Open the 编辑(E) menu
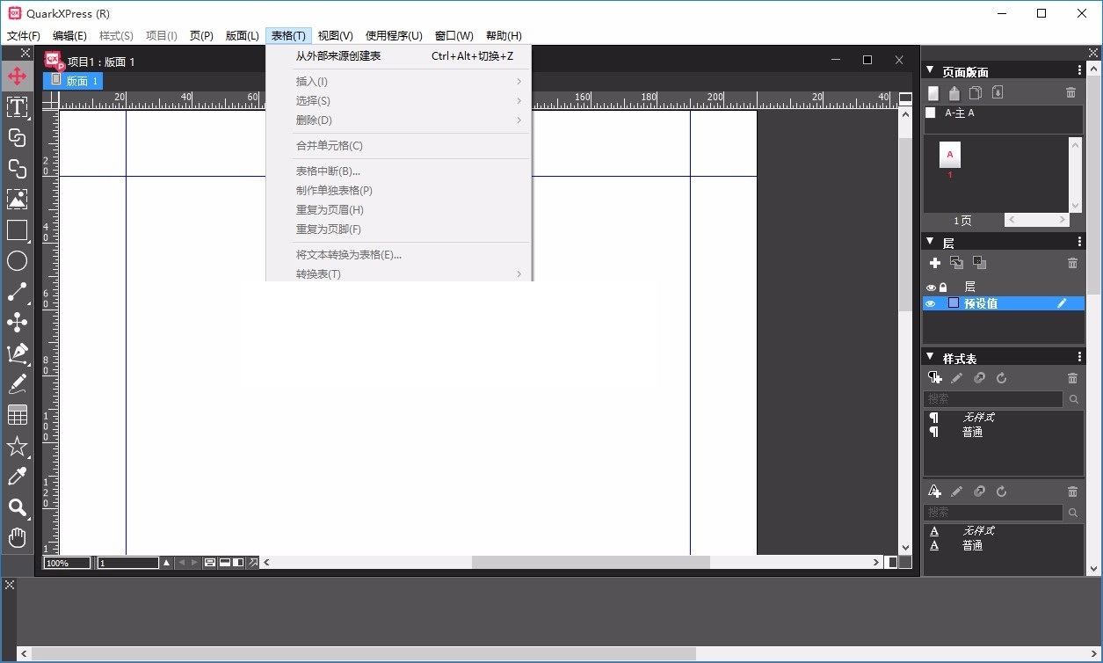The image size is (1103, 663). pyautogui.click(x=69, y=36)
